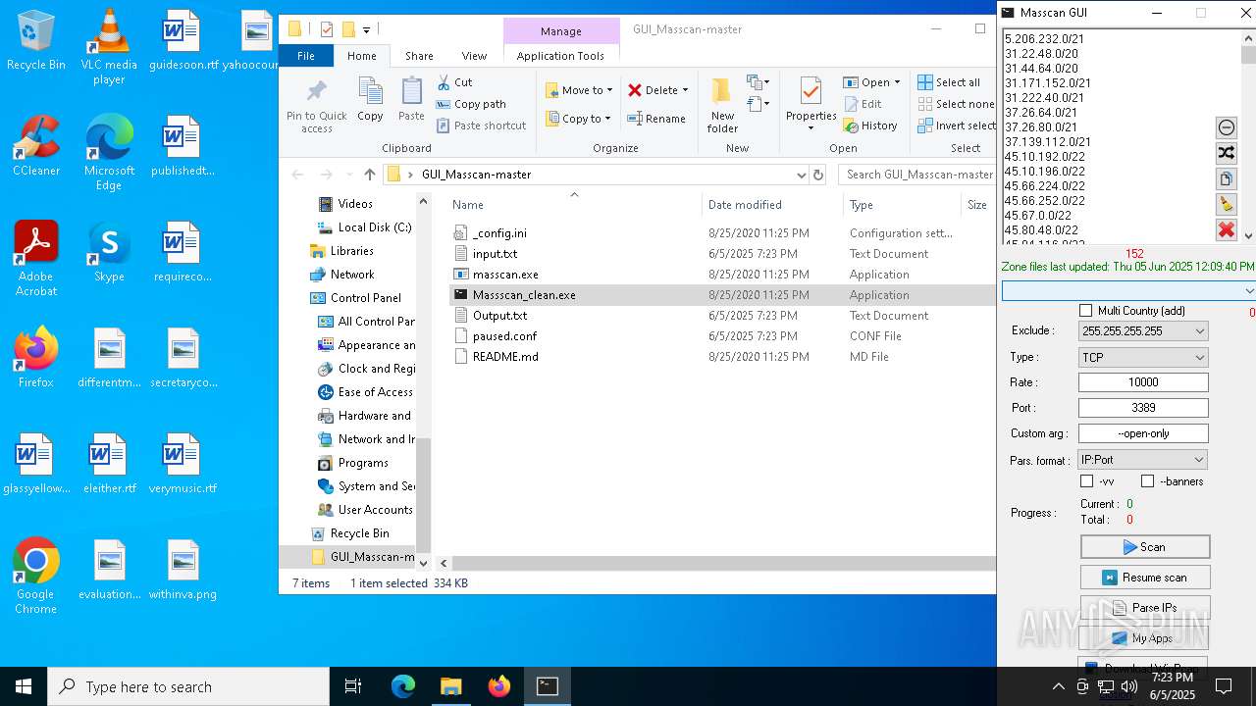The image size is (1256, 706).
Task: Click the Rename command
Action: 656,119
